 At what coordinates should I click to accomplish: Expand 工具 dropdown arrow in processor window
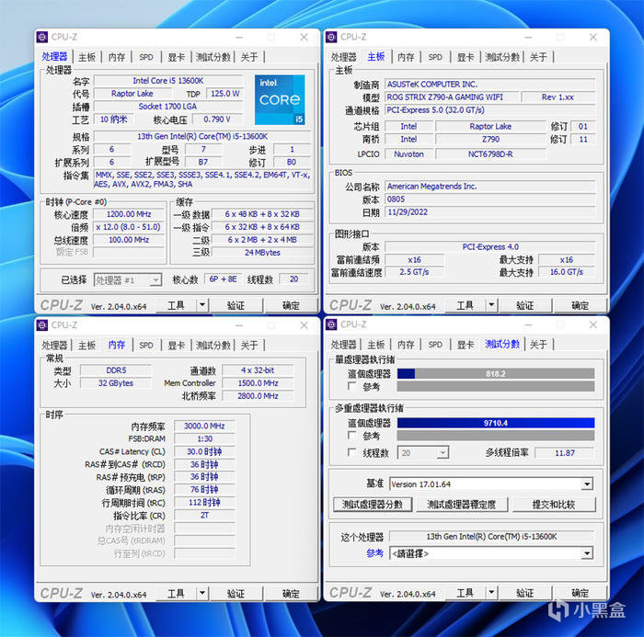(202, 305)
